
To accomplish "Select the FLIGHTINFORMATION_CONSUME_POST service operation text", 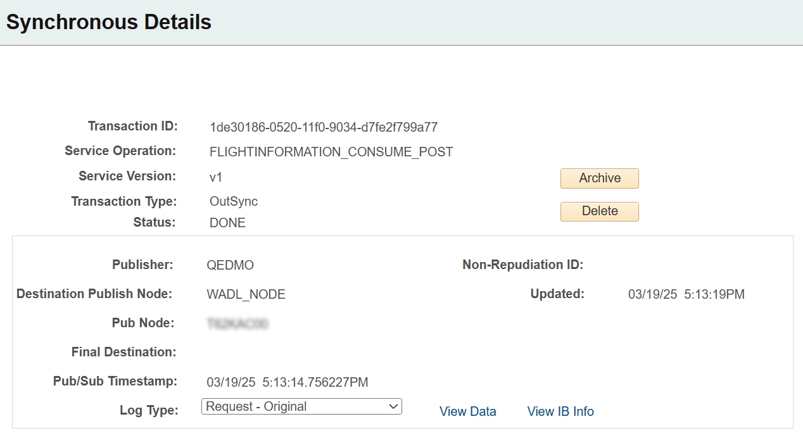I will [x=332, y=151].
